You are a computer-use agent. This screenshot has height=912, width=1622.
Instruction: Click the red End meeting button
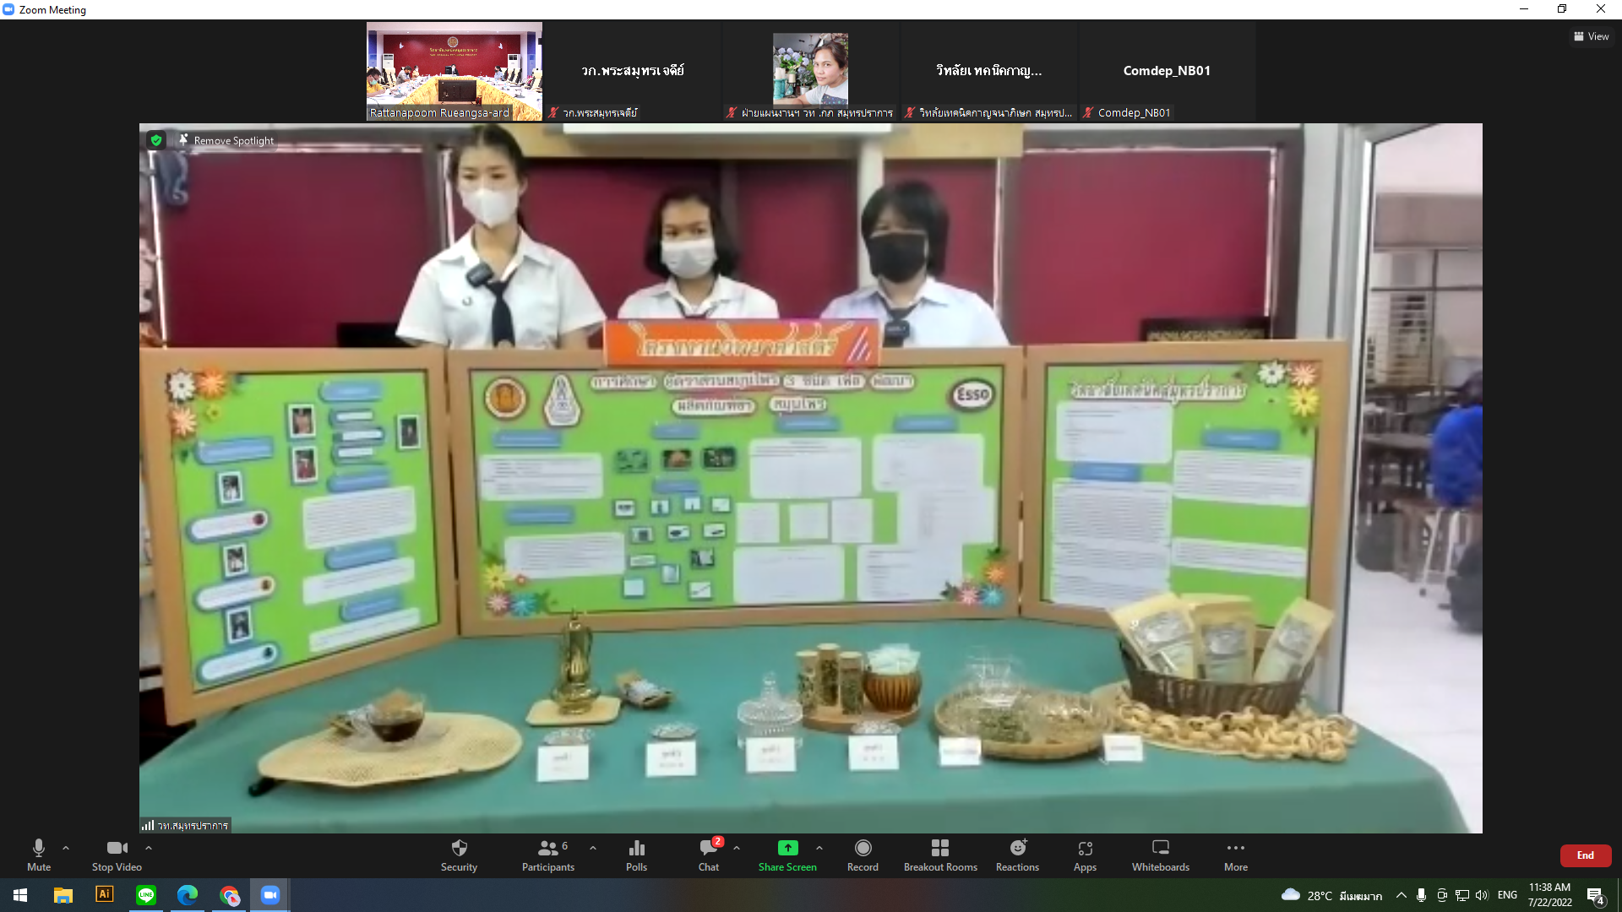coord(1586,855)
